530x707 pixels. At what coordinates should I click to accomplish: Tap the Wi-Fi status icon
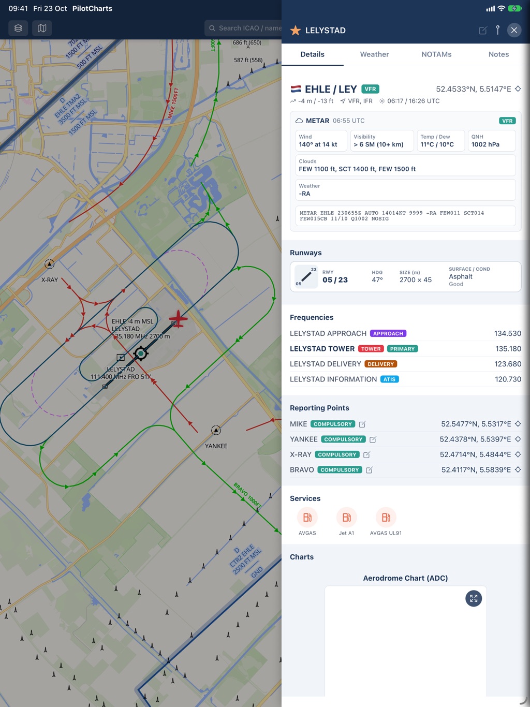tap(501, 8)
